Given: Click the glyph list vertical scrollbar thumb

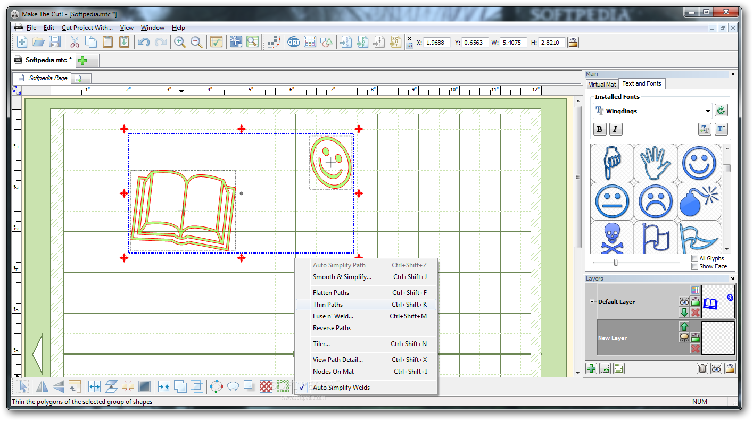Looking at the screenshot, I should click(726, 168).
